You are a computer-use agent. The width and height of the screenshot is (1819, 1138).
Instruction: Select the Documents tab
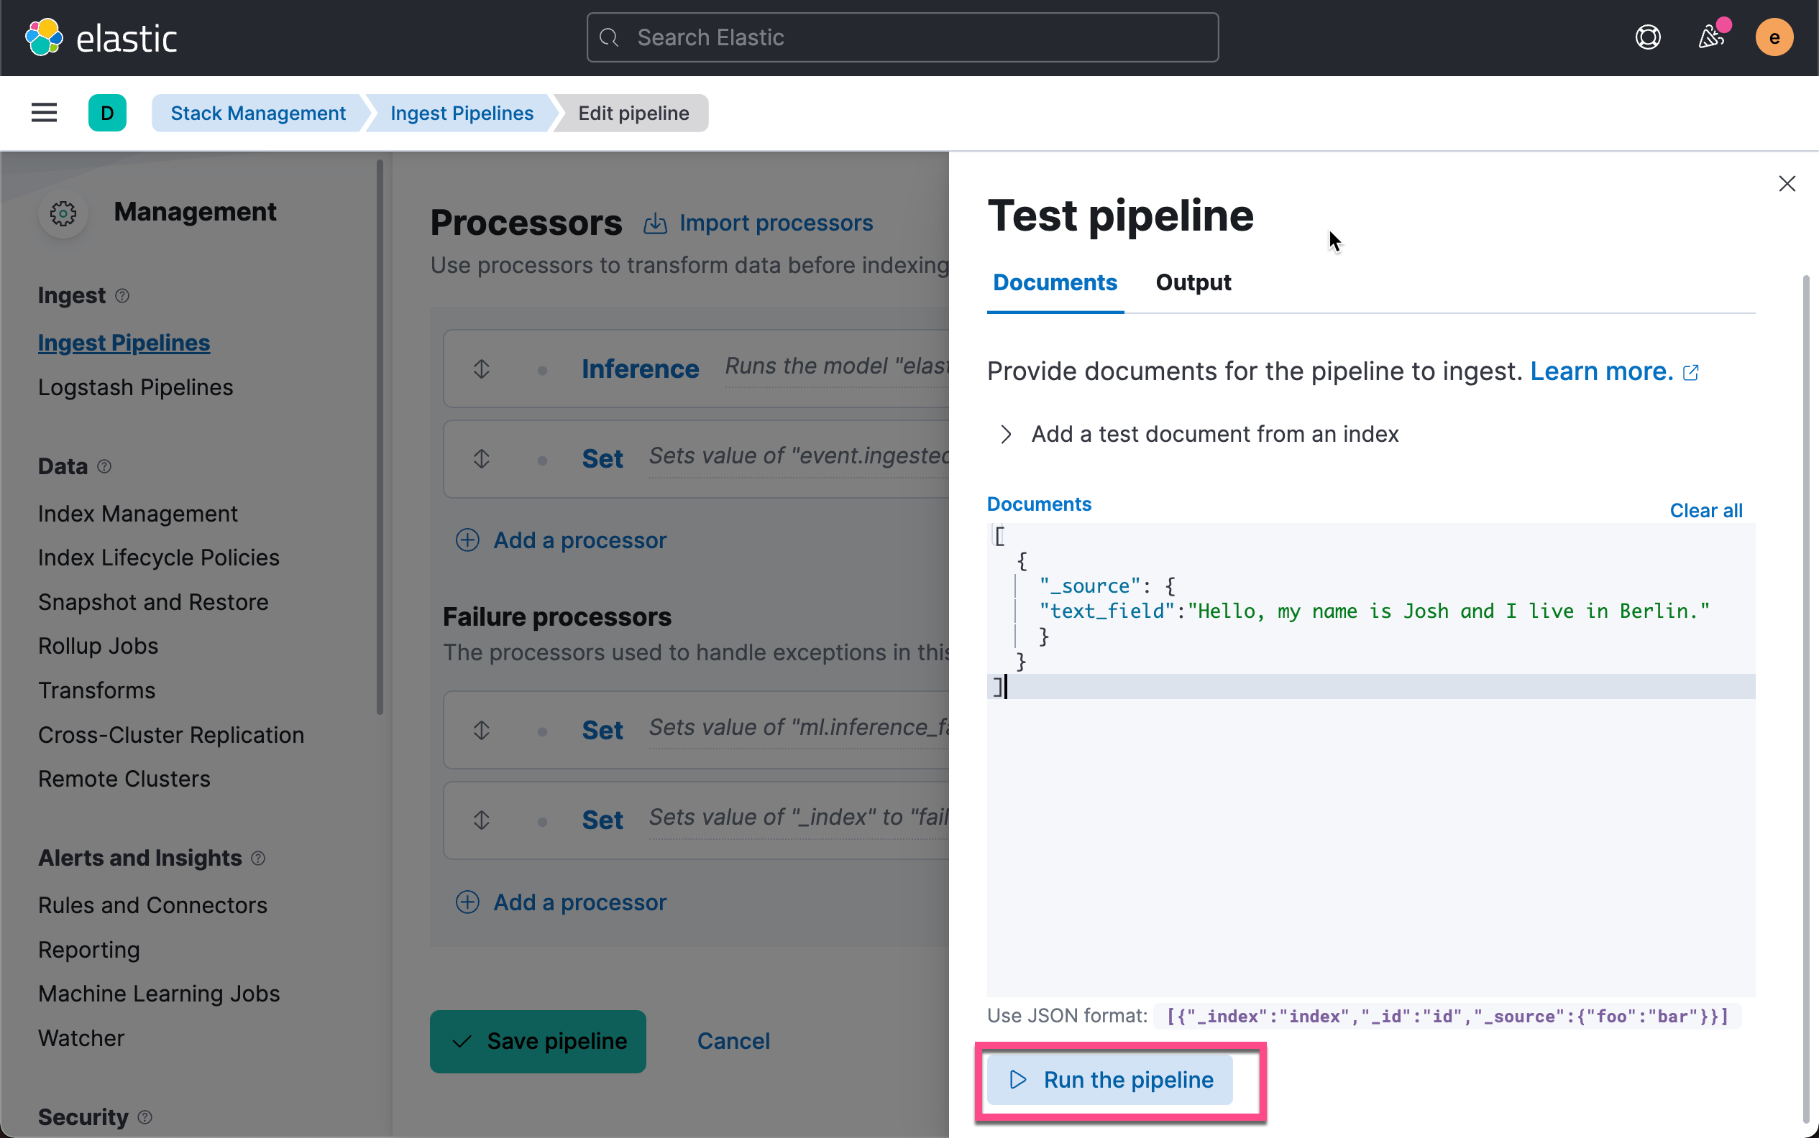coord(1055,282)
